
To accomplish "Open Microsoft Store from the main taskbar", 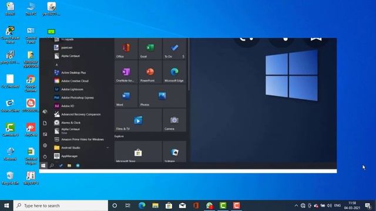I will [x=169, y=206].
